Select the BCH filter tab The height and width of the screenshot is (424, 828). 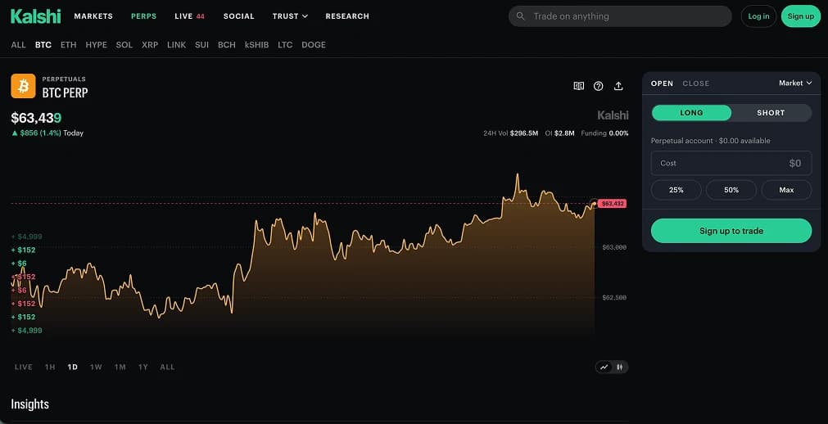coord(227,45)
